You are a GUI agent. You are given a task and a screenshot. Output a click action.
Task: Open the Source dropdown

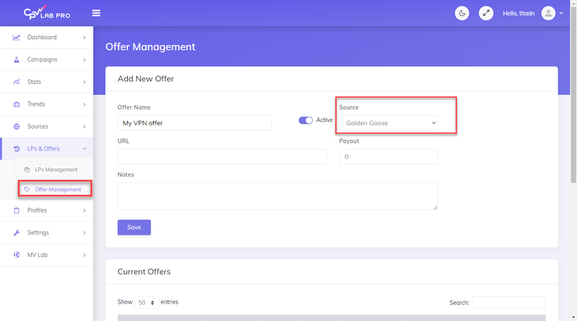(x=388, y=123)
